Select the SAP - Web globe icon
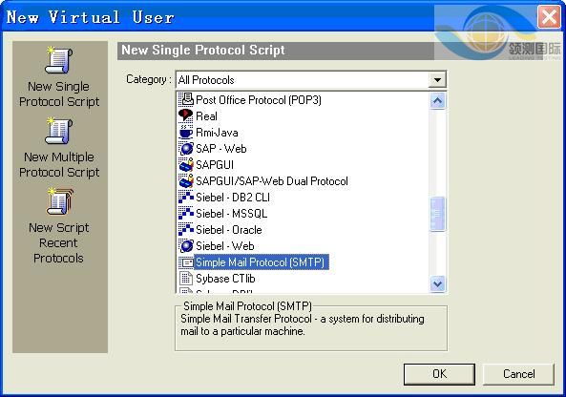 (186, 148)
